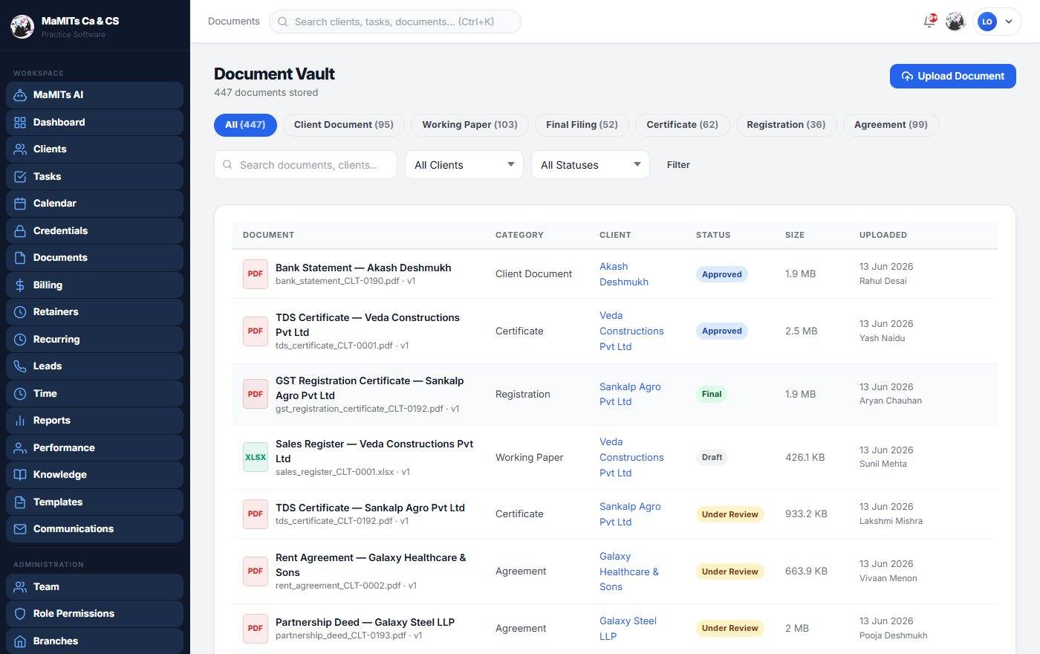Select the All (447) filter tab
1040x654 pixels.
pos(245,125)
